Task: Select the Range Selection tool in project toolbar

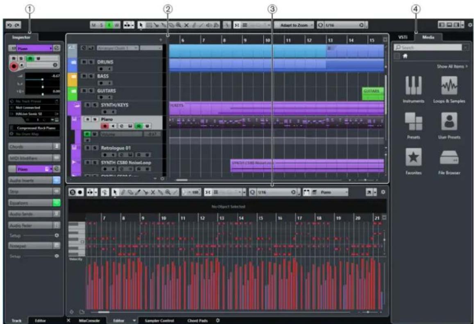Action: (x=149, y=25)
